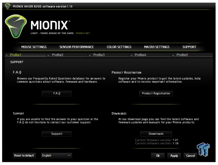Confirm with the Ok button
The height and width of the screenshot is (165, 218).
click(158, 156)
